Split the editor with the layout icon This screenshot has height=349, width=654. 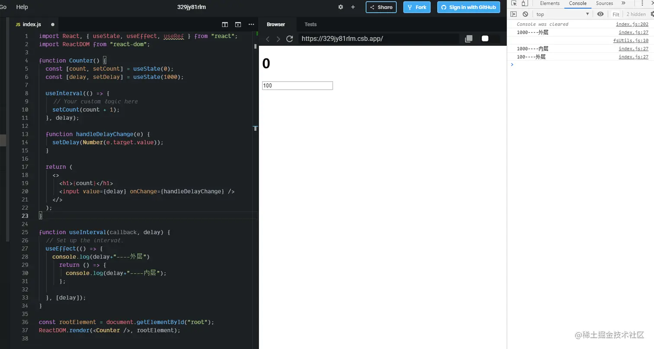(225, 25)
